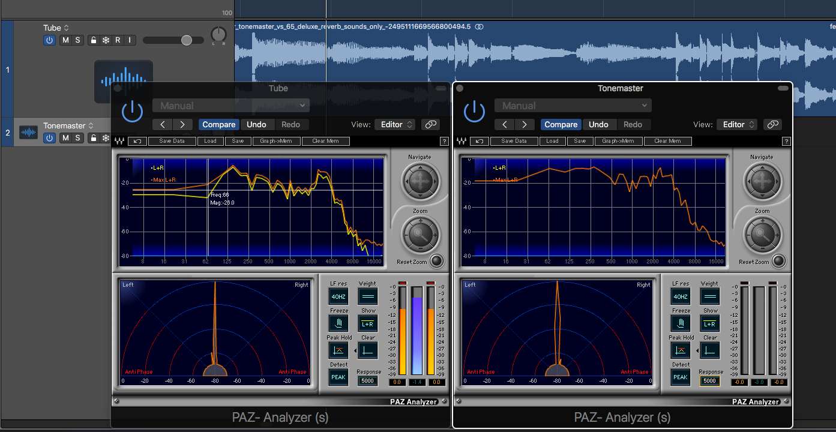Viewport: 836px width, 432px height.
Task: Click Zoom magnifier control in Tube analyzer
Action: 420,233
